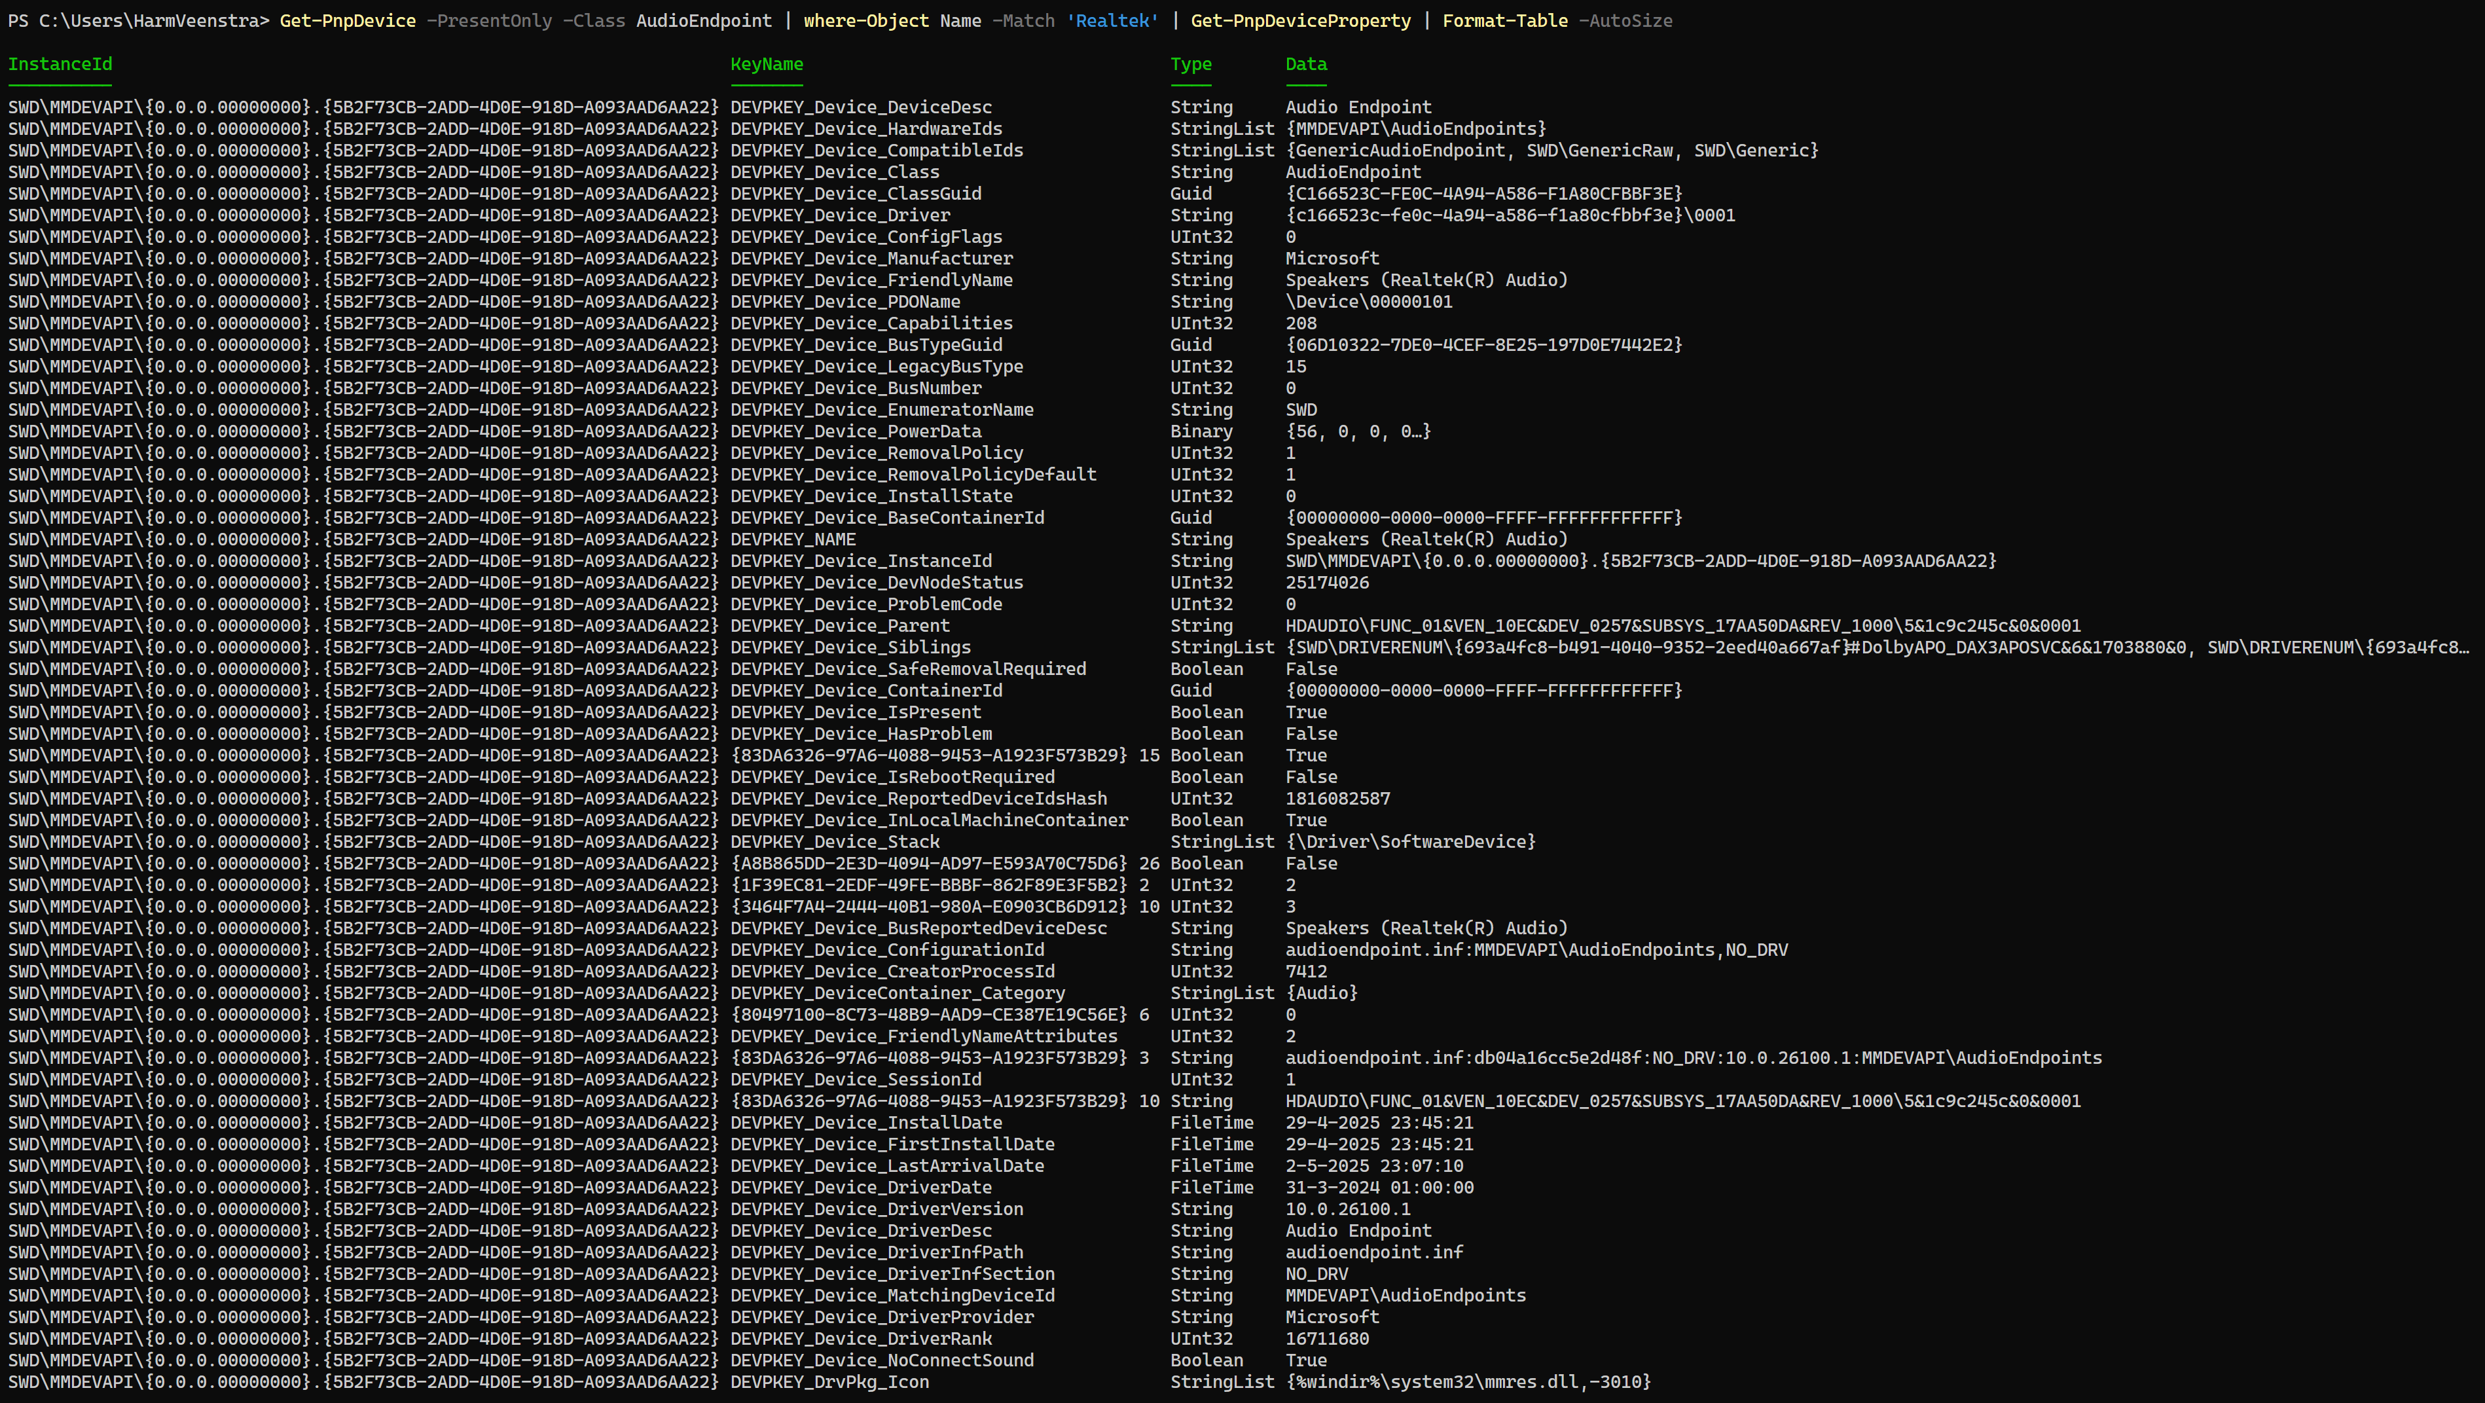Click the audioendpoint.inf driver path value
The width and height of the screenshot is (2485, 1403).
tap(1373, 1252)
